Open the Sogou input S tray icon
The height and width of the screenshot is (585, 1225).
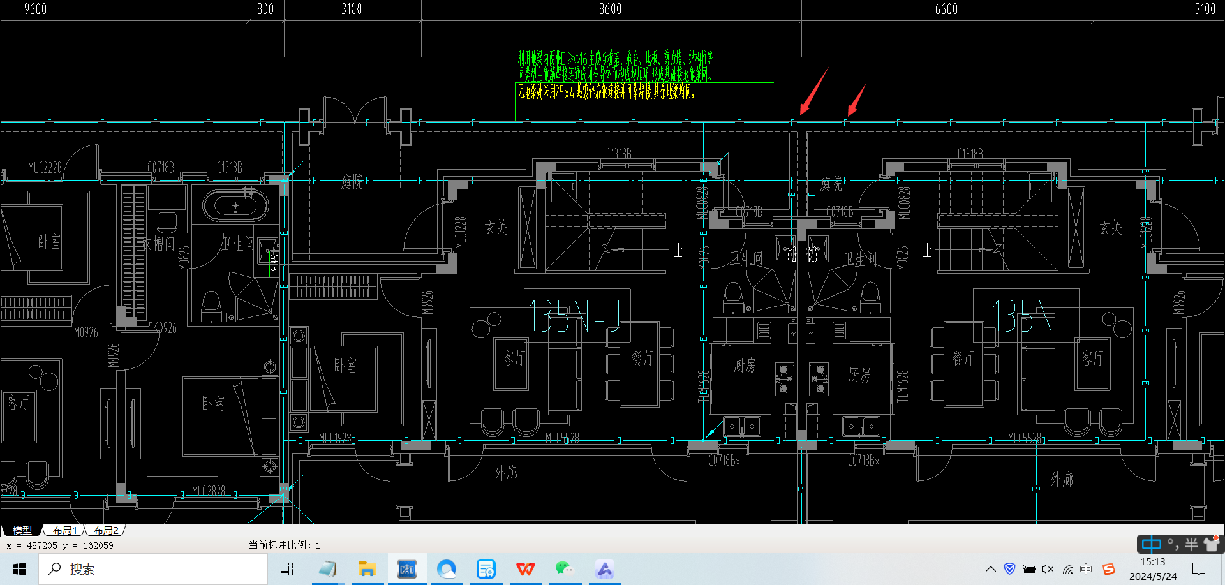point(1109,569)
